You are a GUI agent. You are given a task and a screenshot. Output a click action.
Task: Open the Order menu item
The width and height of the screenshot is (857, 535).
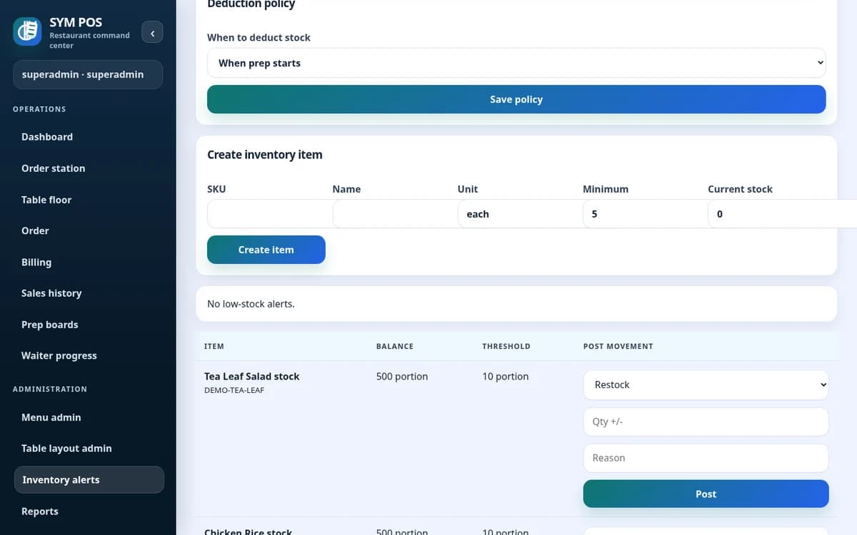pos(36,230)
